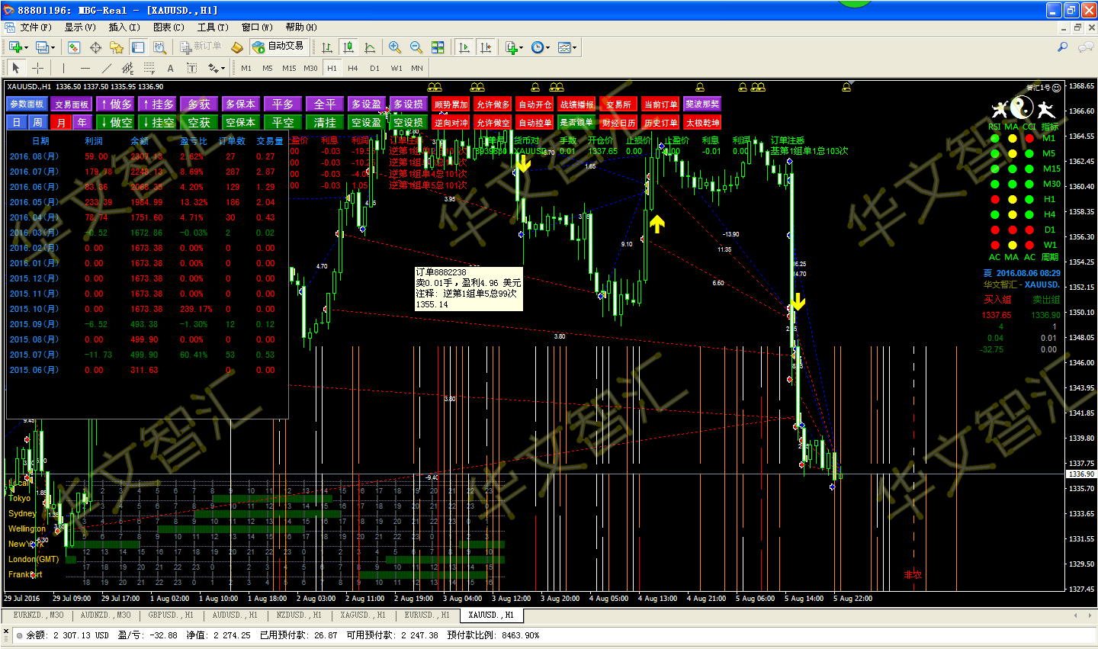1098x649 pixels.
Task: Switch chart to bar chart icon
Action: pos(327,47)
